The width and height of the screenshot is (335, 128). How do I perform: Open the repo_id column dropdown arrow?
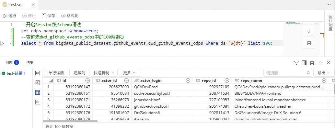[x=227, y=80]
